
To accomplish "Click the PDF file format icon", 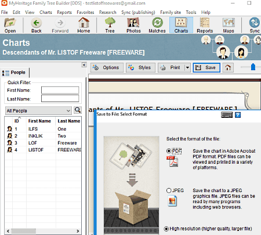I will pyautogui.click(x=172, y=161).
